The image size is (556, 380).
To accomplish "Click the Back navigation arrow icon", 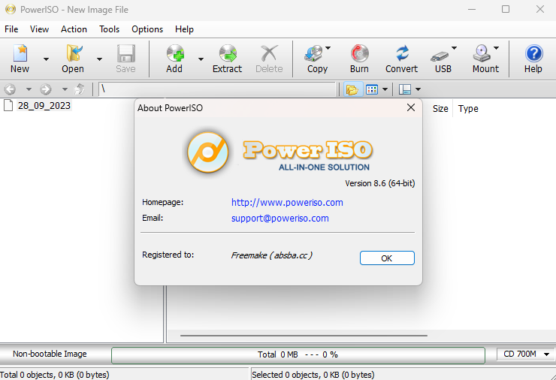I will [10, 89].
